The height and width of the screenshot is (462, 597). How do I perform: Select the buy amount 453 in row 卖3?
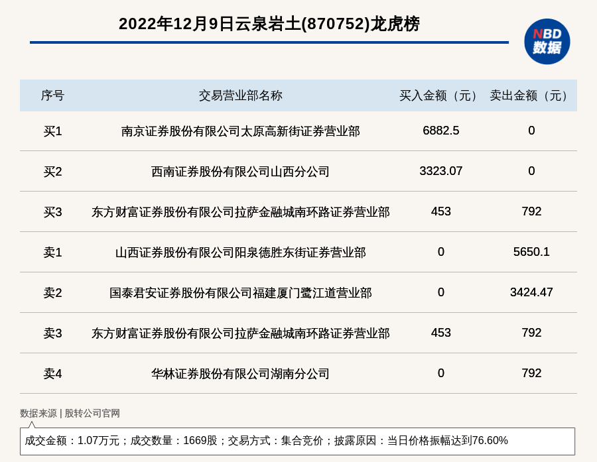click(x=441, y=333)
